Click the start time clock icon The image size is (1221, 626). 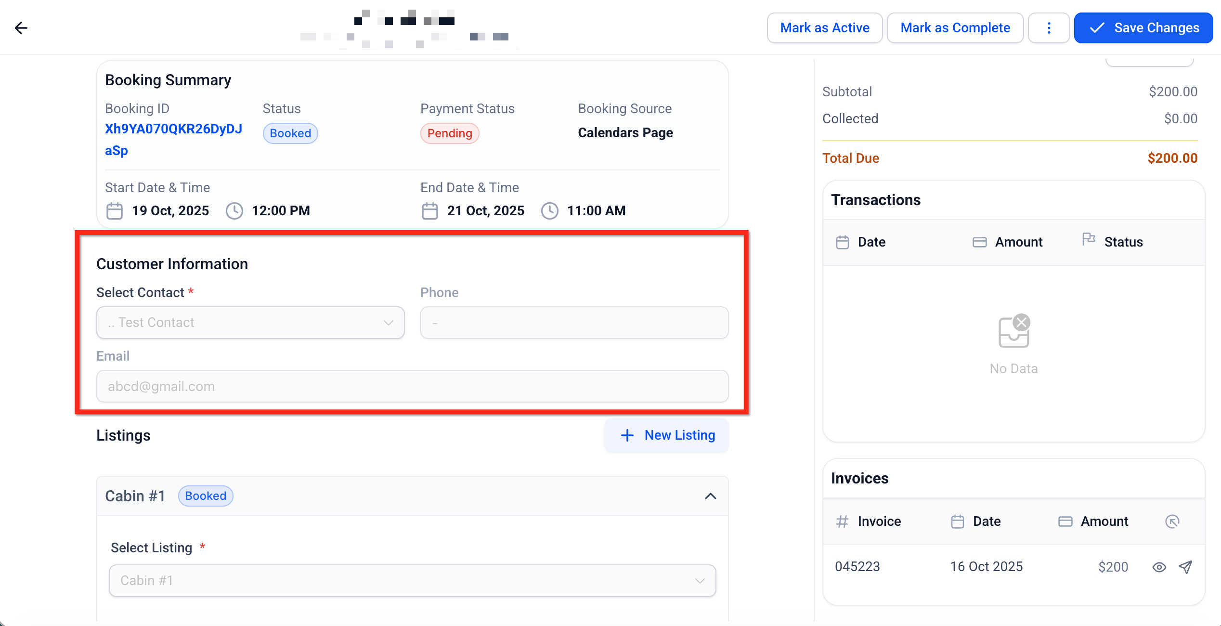click(234, 211)
